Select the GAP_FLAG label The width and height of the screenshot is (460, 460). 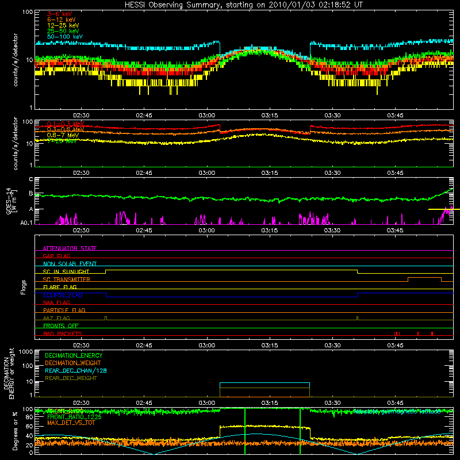tap(56, 256)
